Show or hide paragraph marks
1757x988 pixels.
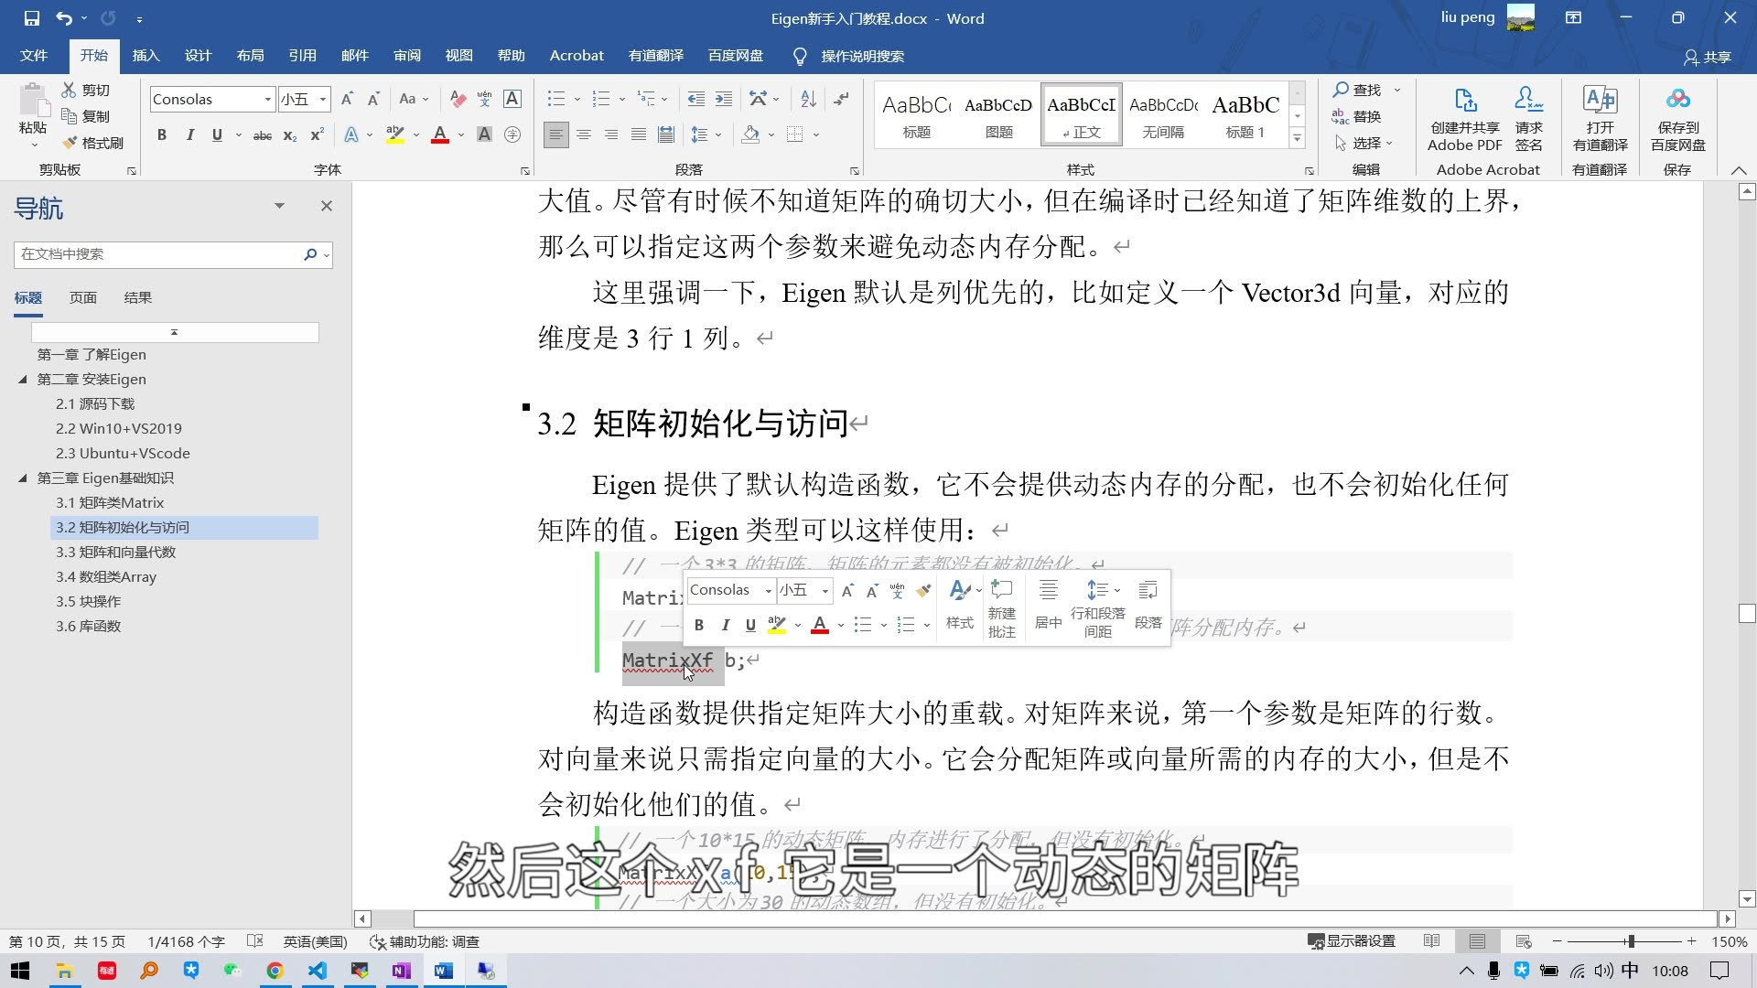point(841,99)
